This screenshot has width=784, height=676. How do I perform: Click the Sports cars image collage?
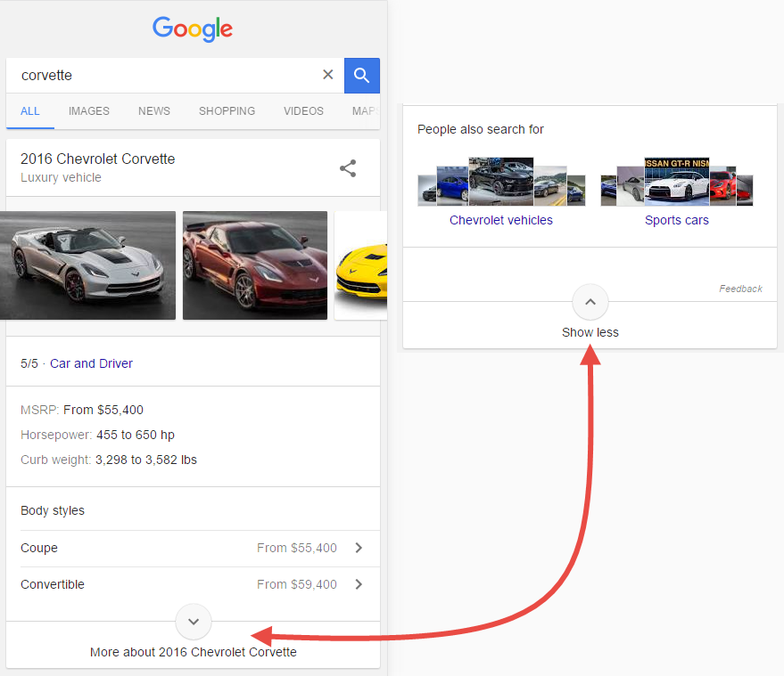(676, 182)
